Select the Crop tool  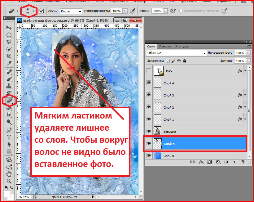tap(9, 56)
